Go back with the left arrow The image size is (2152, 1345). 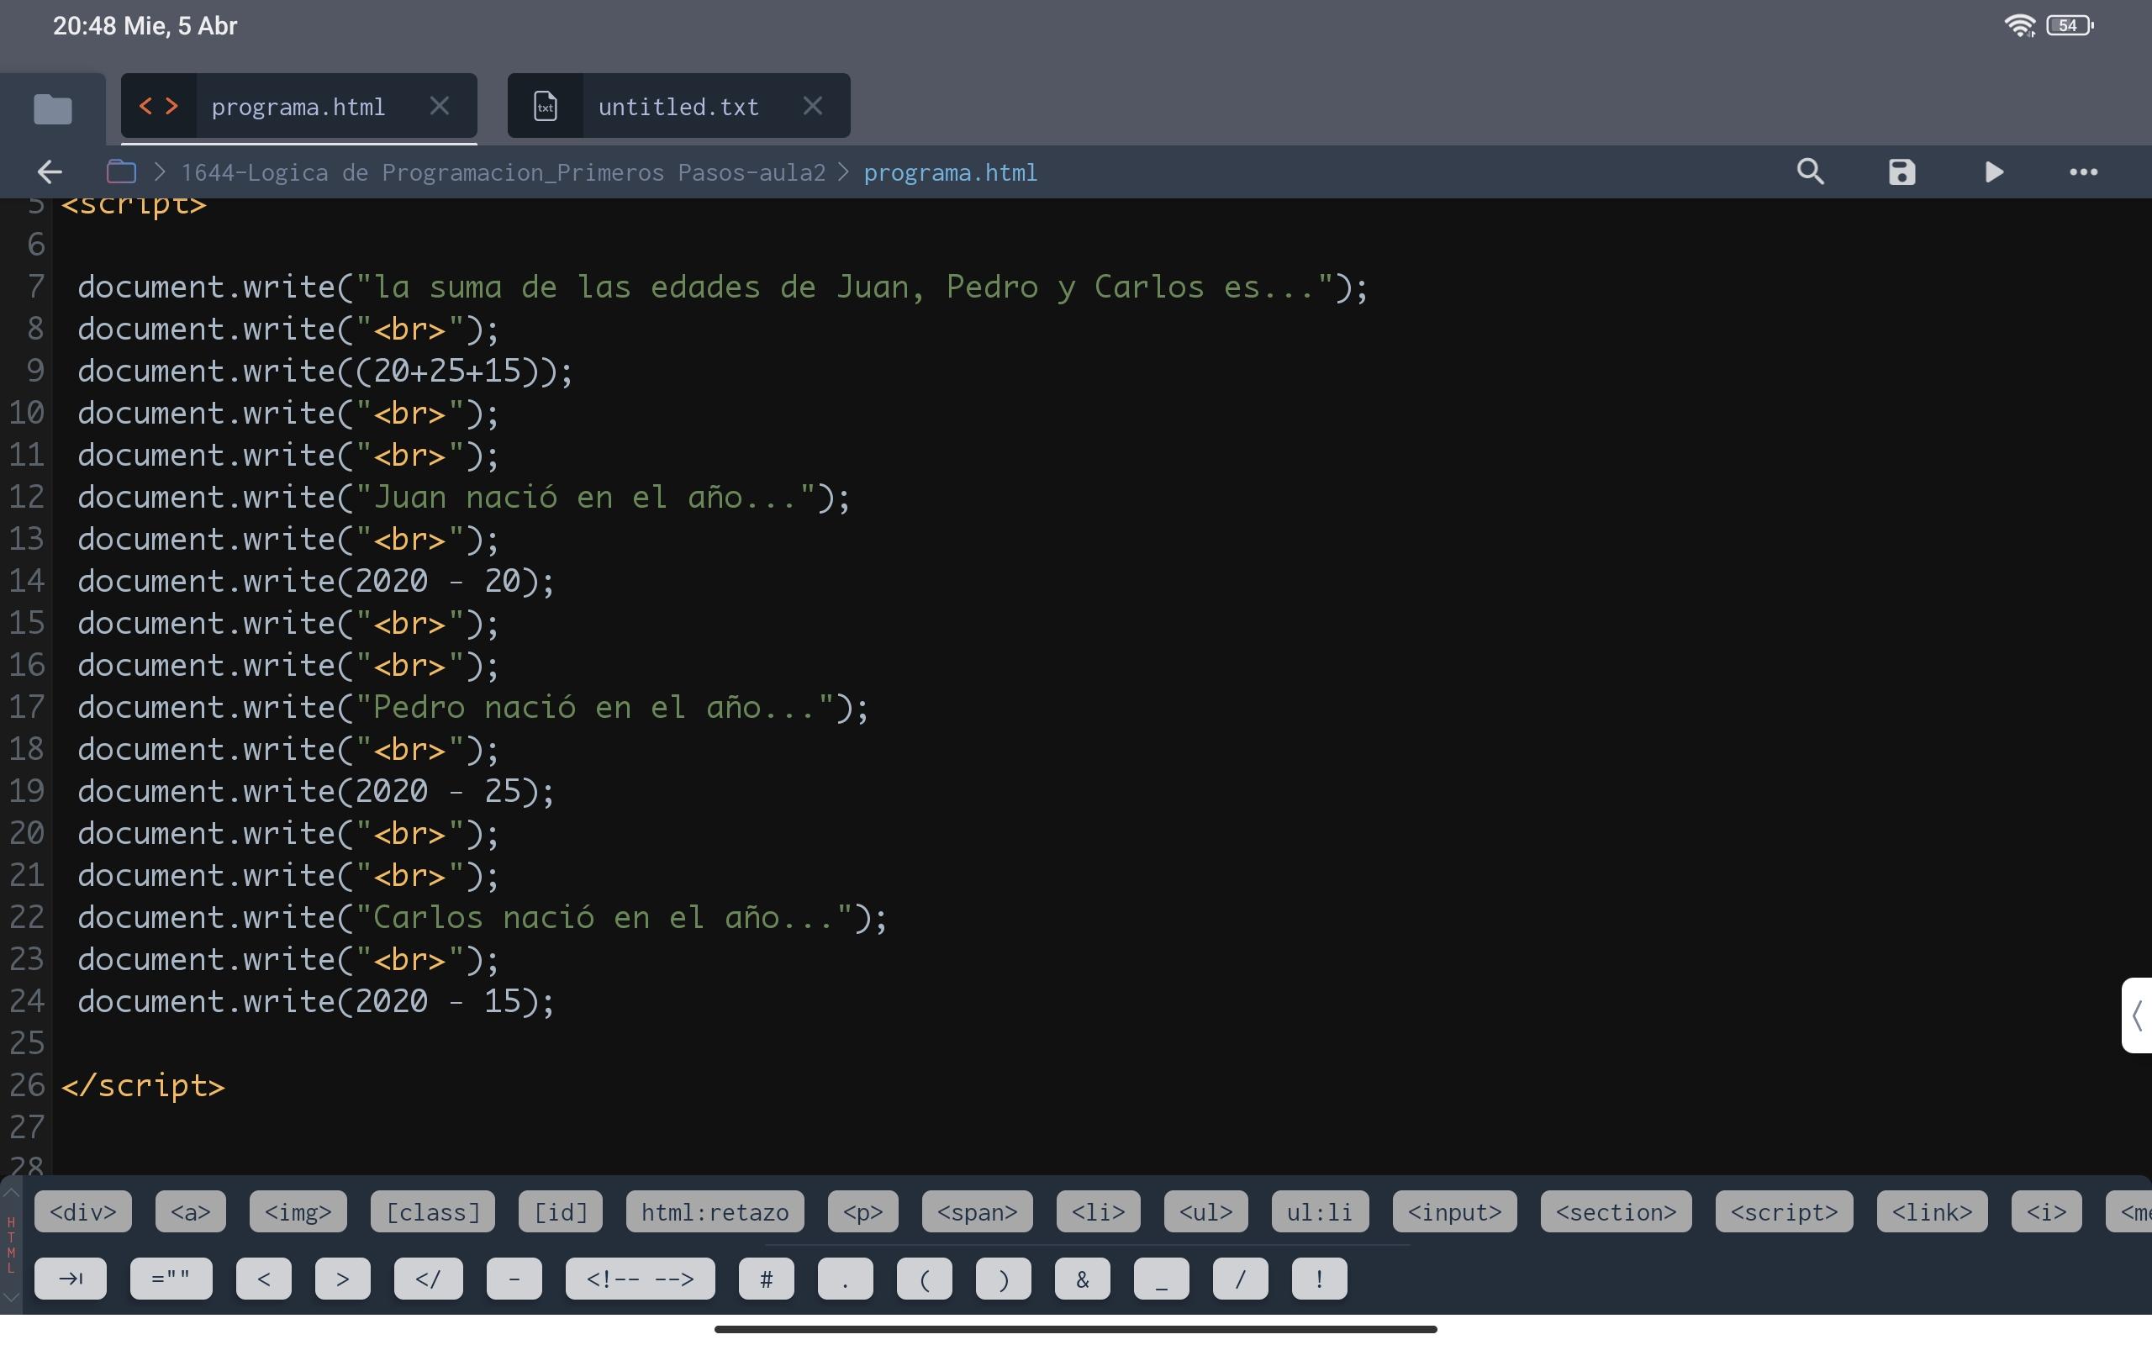click(x=50, y=171)
